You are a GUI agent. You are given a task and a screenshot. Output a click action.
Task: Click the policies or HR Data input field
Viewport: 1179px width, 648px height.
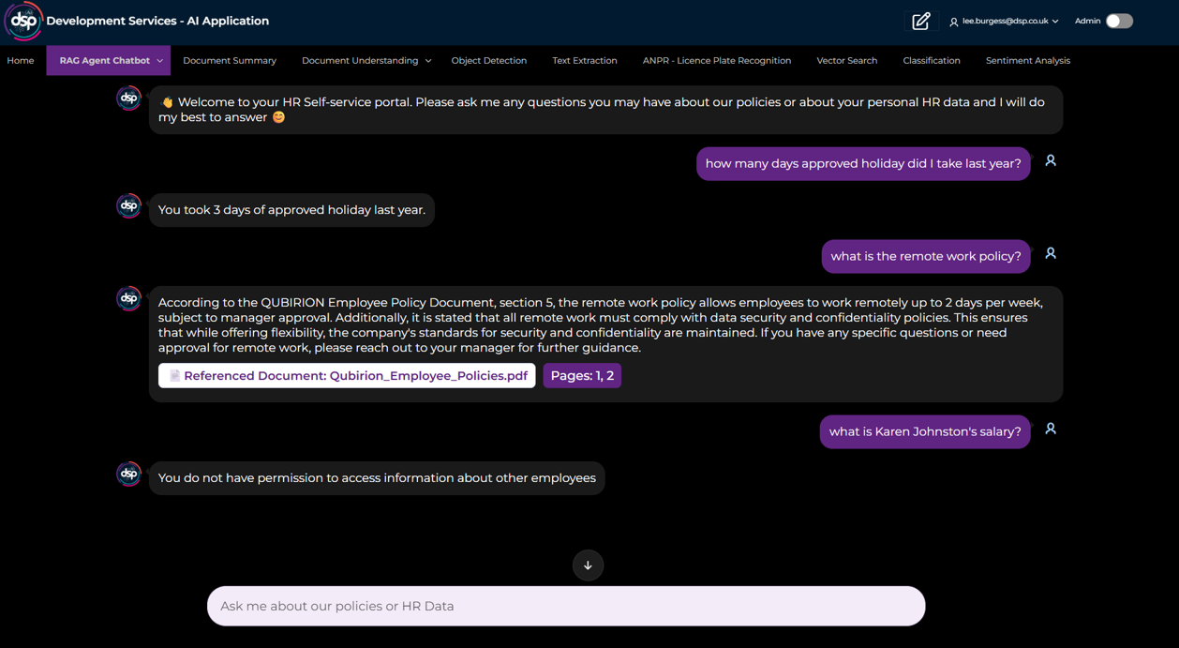coord(566,607)
